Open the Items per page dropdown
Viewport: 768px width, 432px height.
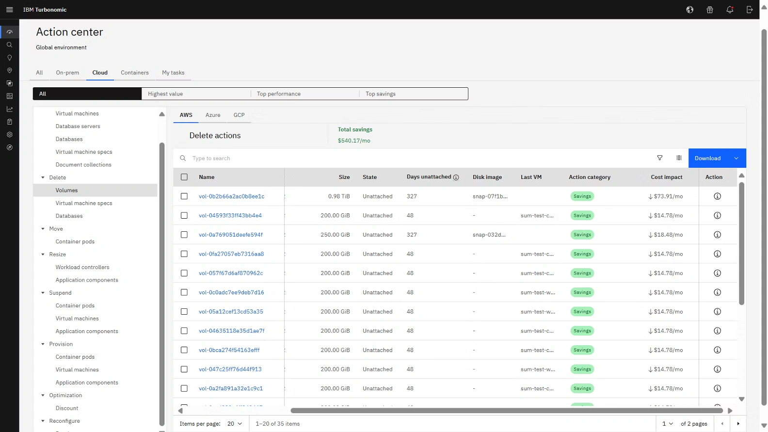[235, 424]
